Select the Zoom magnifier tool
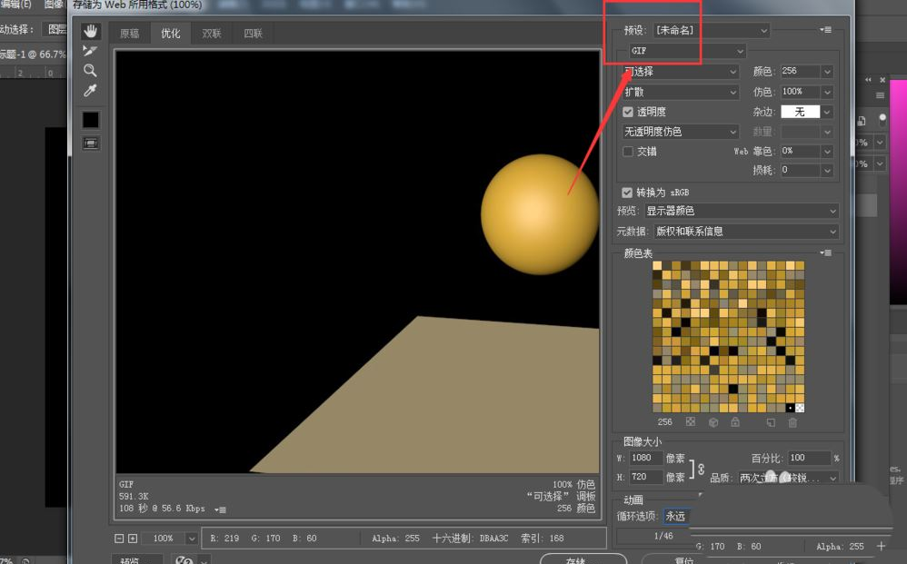 [x=90, y=71]
